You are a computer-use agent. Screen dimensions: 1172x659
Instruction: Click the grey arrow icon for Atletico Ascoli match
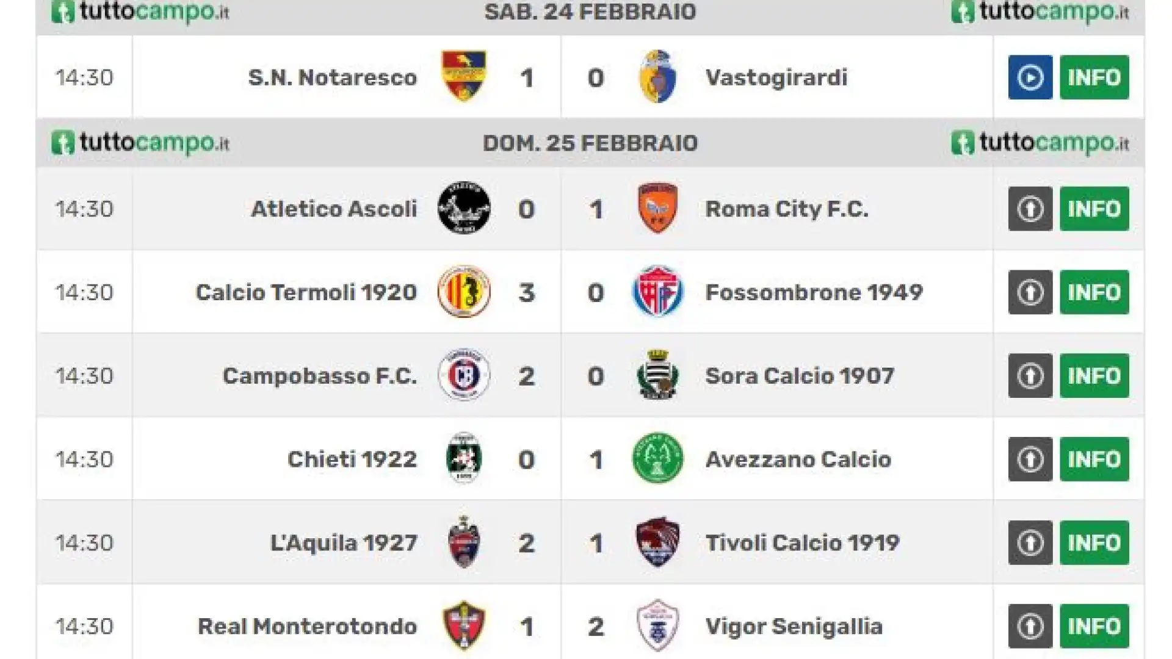click(1030, 209)
